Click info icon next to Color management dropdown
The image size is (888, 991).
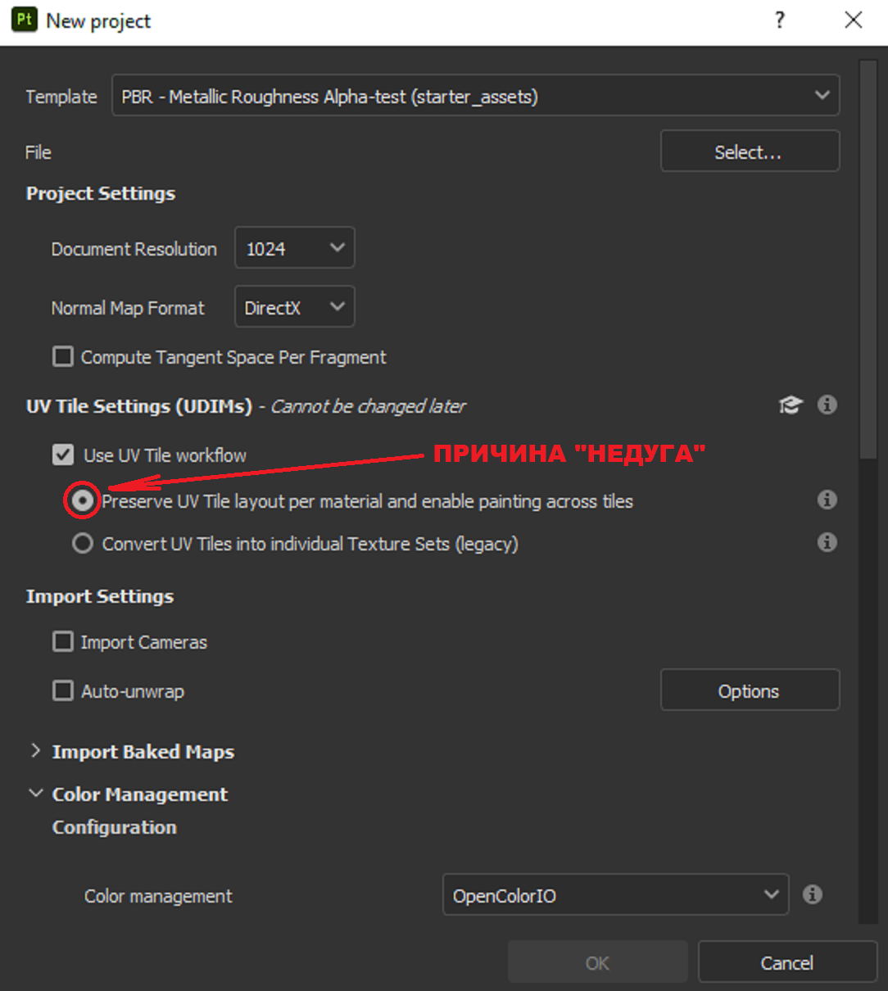[x=813, y=894]
